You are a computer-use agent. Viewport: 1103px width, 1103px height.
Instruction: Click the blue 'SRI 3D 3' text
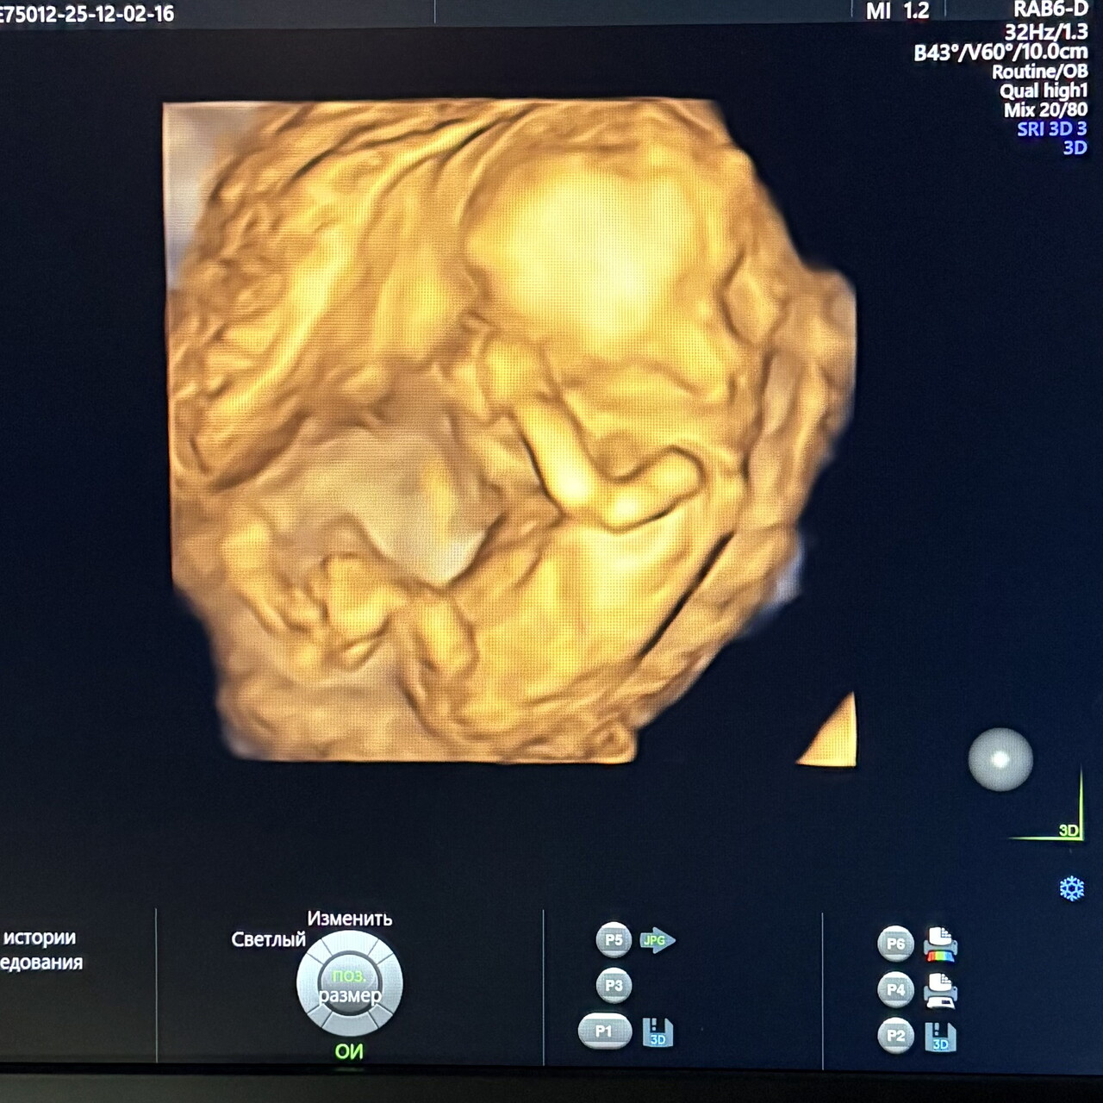pos(1051,128)
